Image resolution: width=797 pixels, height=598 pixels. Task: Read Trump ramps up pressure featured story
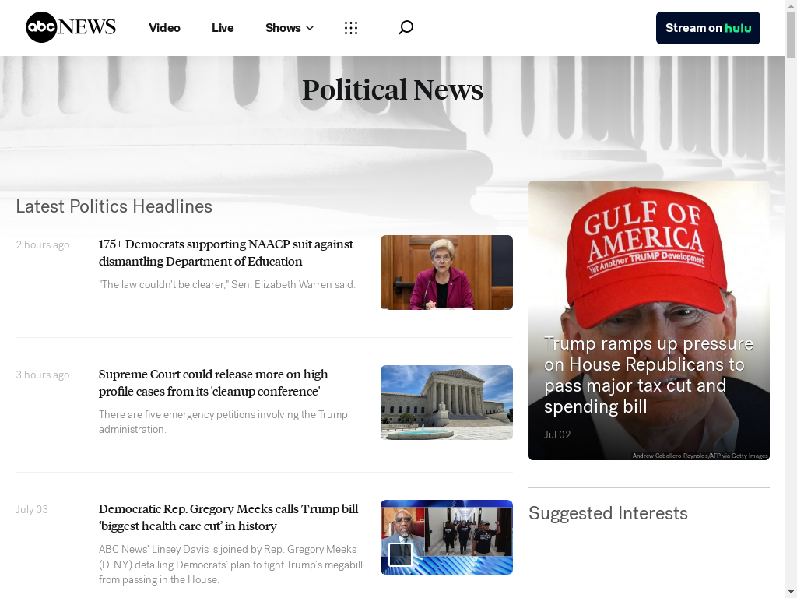(x=648, y=375)
